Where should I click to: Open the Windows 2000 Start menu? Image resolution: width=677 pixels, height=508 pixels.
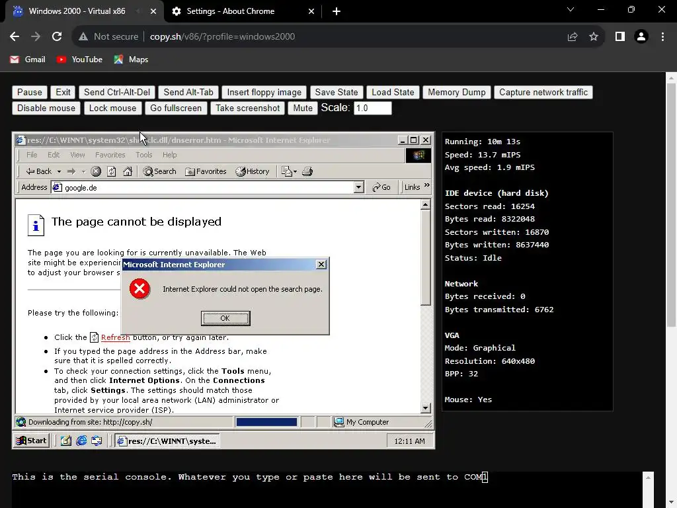click(x=31, y=441)
